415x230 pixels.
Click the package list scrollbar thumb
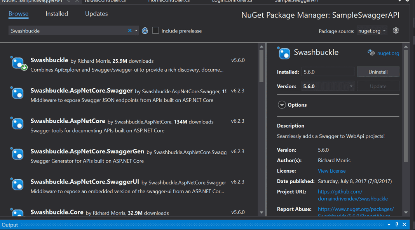[x=262, y=66]
